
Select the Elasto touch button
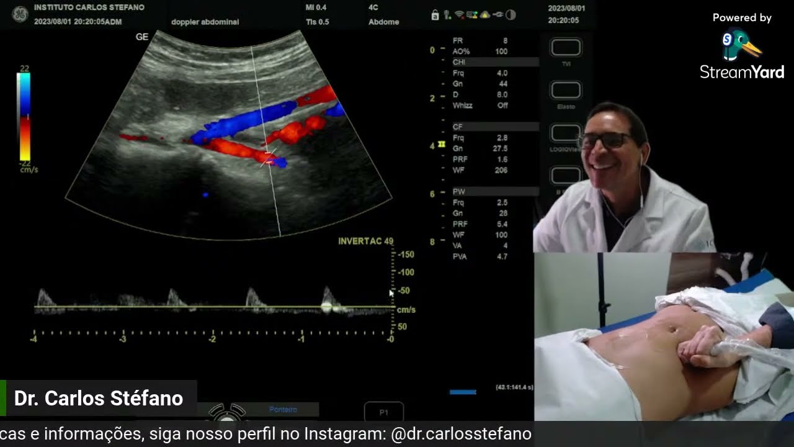pyautogui.click(x=566, y=91)
